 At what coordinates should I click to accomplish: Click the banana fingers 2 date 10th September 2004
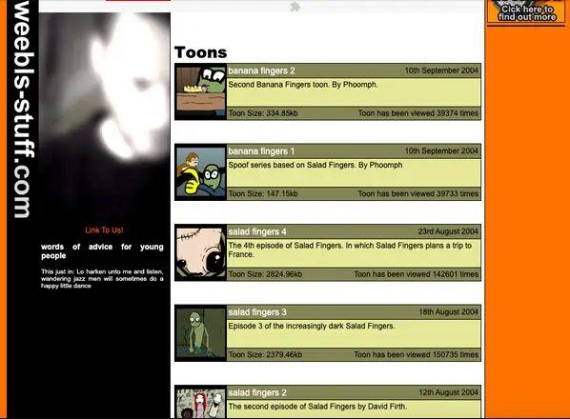point(441,70)
